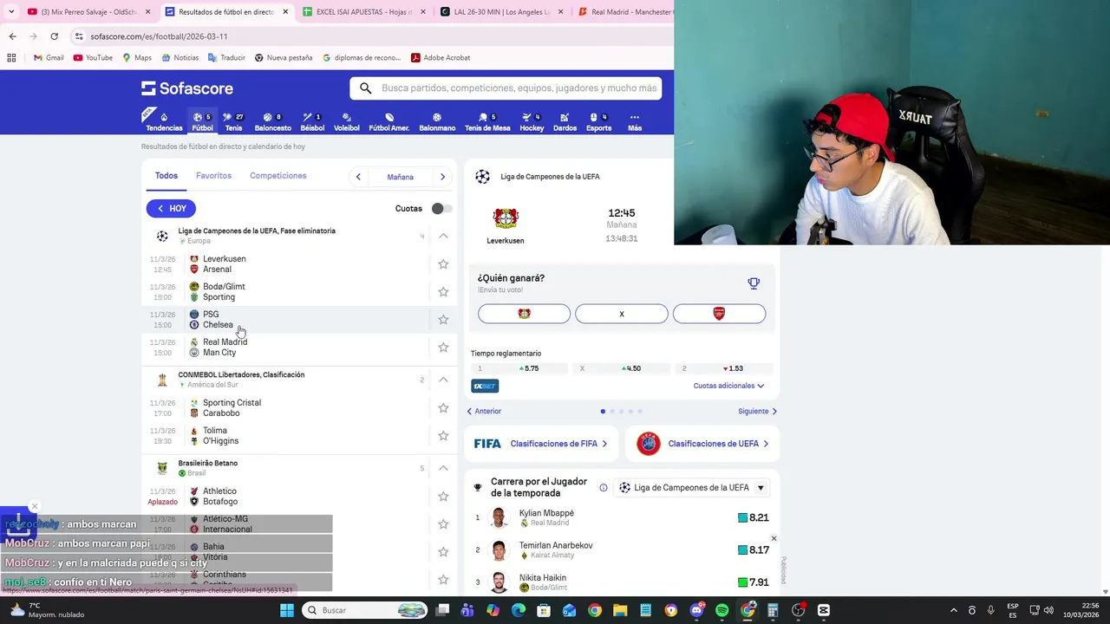Open Clasificaciones de FIFA link
Viewport: 1110px width, 624px height.
click(541, 444)
